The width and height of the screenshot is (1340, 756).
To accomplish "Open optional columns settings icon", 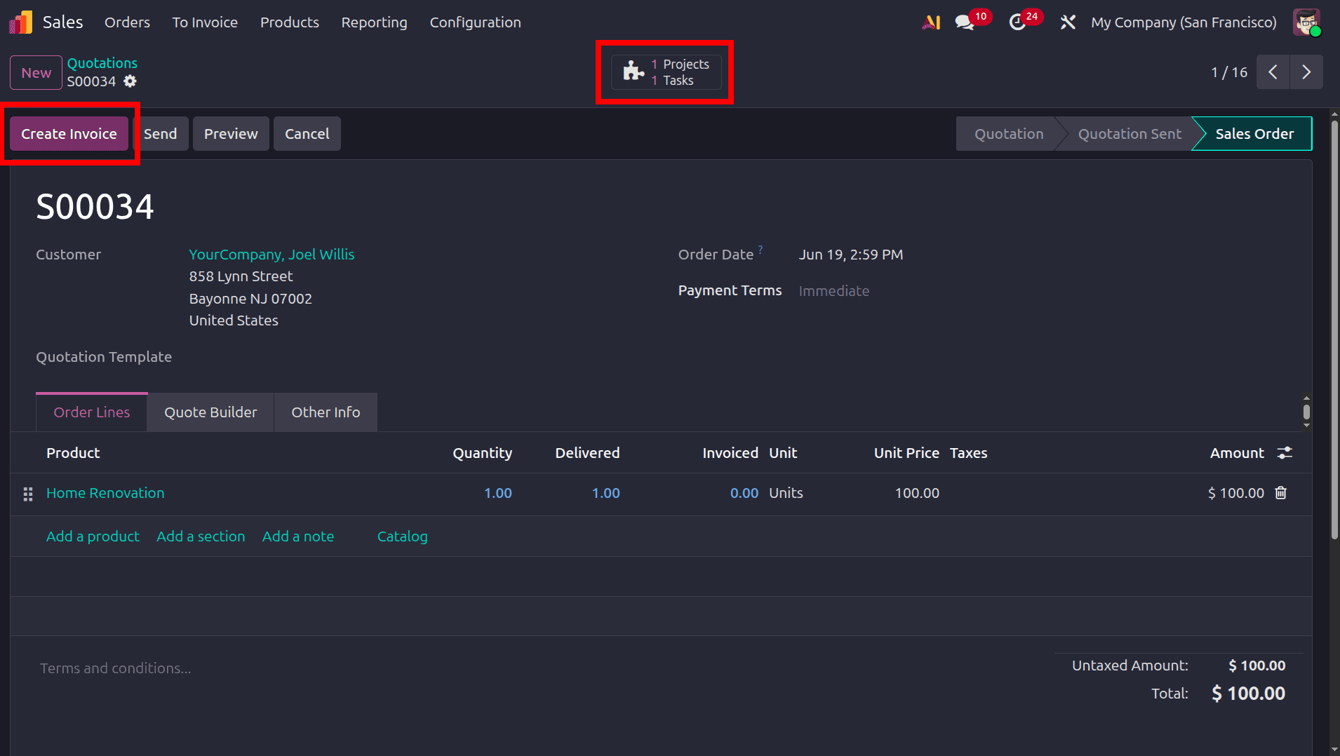I will (x=1285, y=453).
